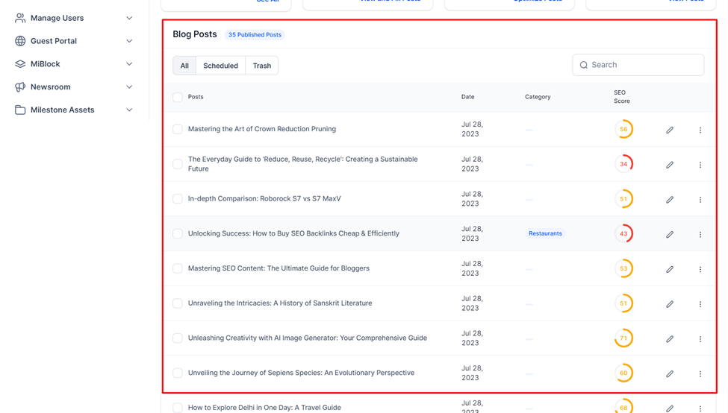
Task: Click the SEO score 43 ring
Action: click(x=623, y=233)
